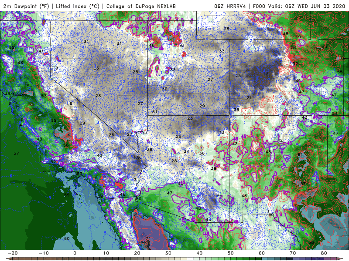The image size is (349, 261).
Task: Click the "College of DuPage NEXLAB" label
Action: coord(141,7)
